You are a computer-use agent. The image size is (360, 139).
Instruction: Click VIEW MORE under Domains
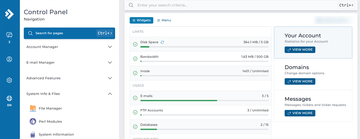[x=300, y=81]
